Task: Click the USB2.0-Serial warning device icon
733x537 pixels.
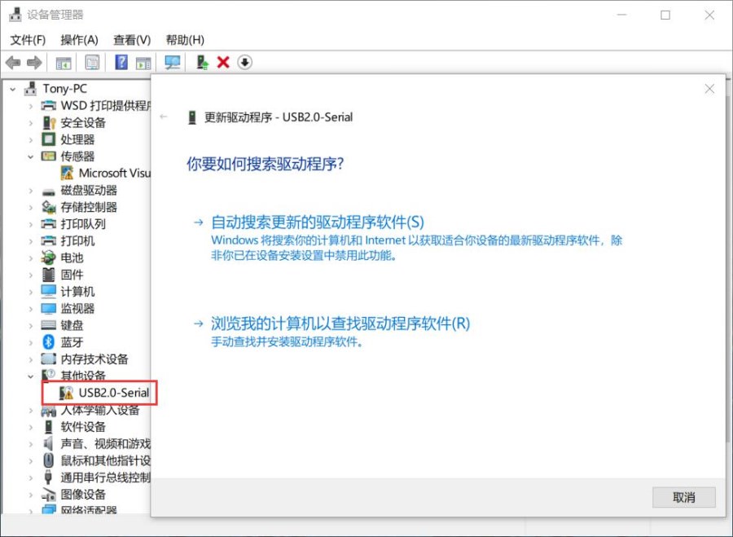Action: point(67,393)
